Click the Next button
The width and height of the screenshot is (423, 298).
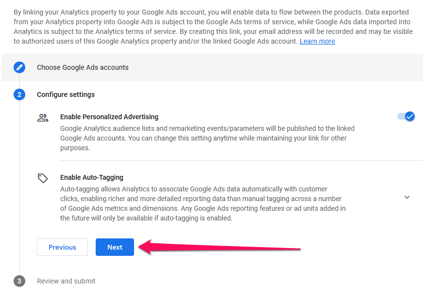[x=115, y=247]
